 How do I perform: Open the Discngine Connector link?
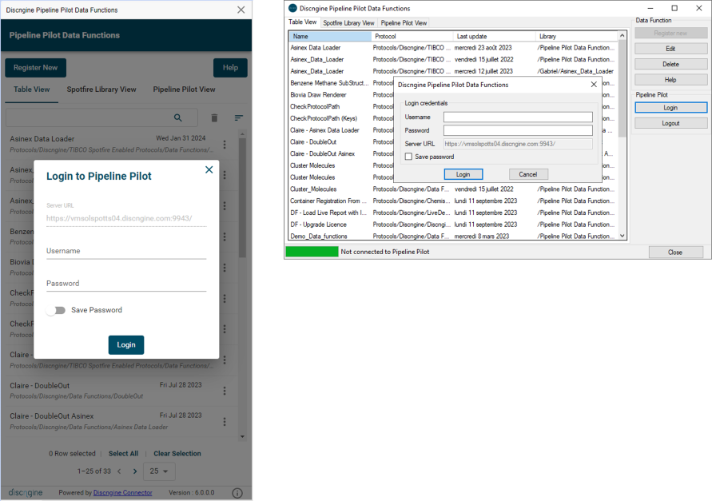click(122, 493)
